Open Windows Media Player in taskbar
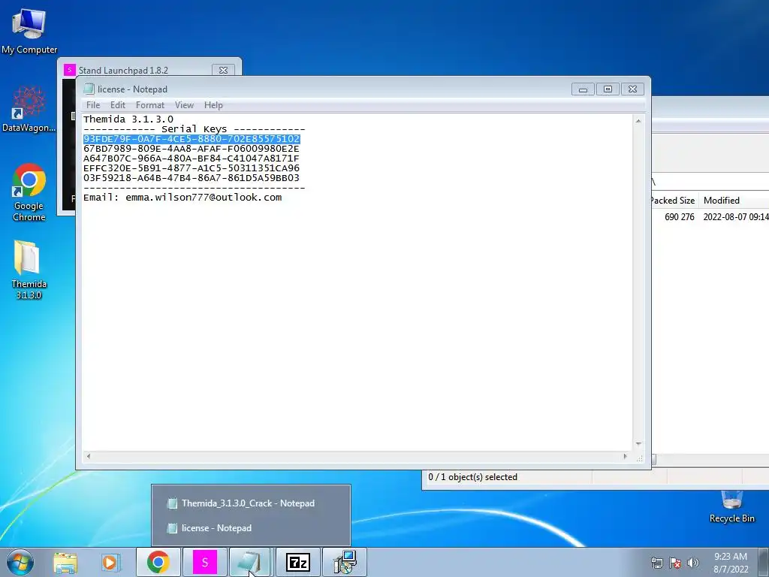This screenshot has width=769, height=577. click(x=111, y=563)
